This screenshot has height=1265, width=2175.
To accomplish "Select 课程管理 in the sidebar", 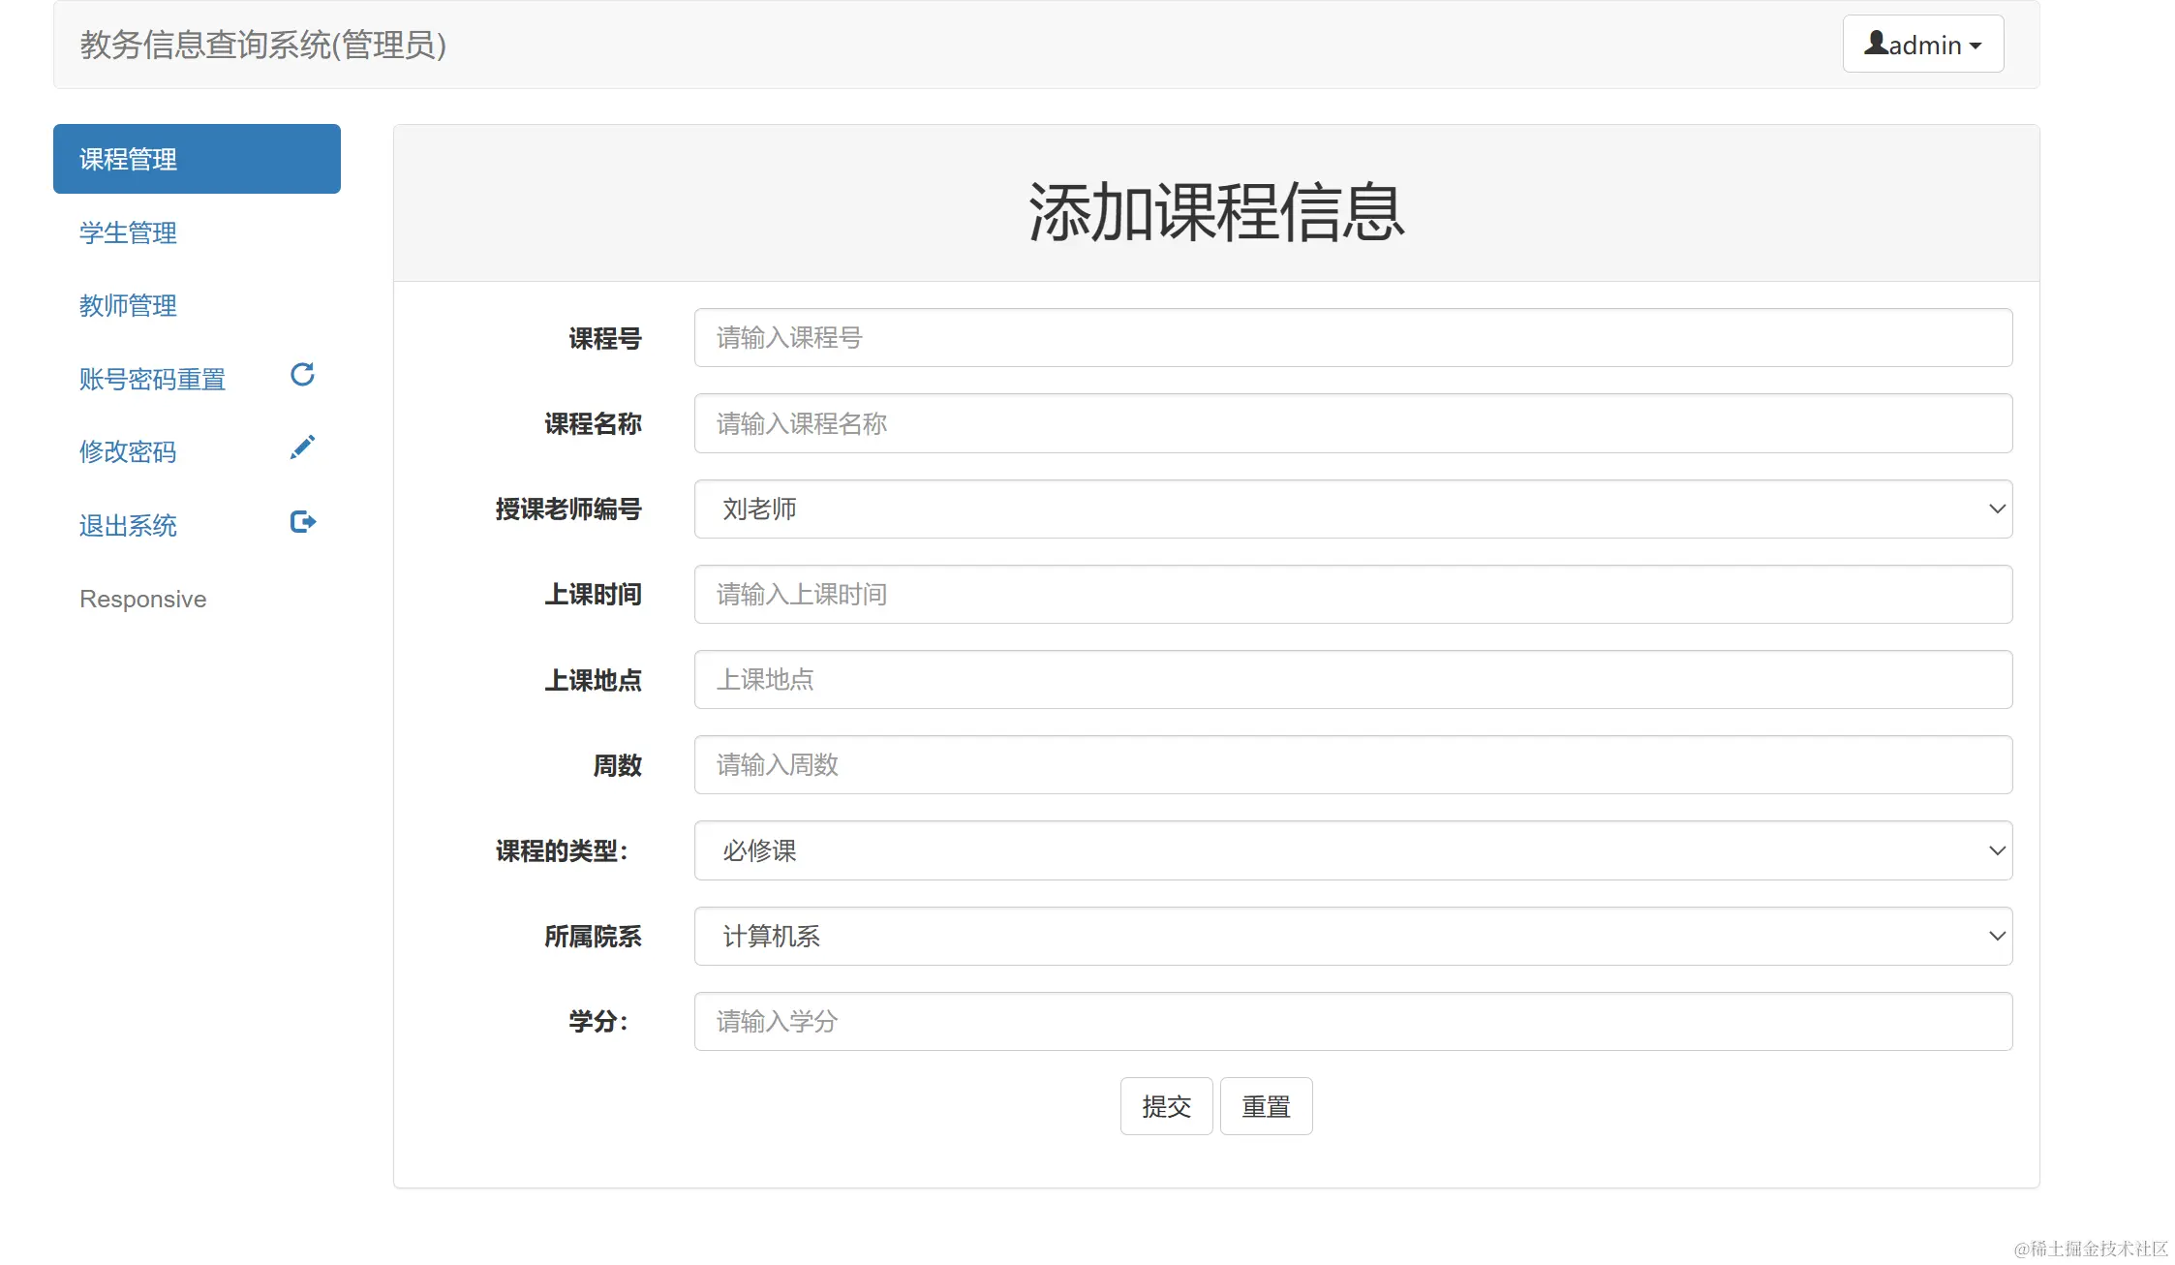I will click(x=197, y=159).
